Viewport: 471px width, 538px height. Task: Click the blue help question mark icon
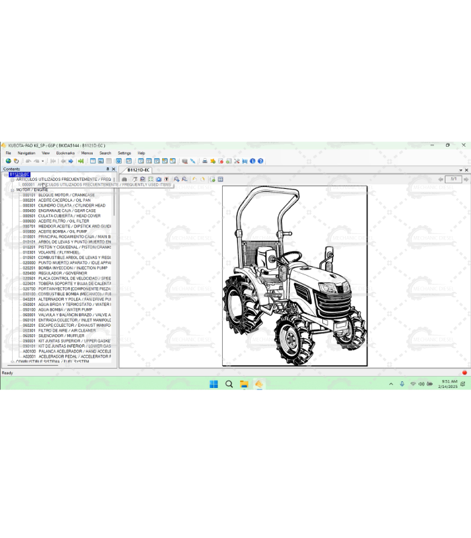(x=260, y=161)
